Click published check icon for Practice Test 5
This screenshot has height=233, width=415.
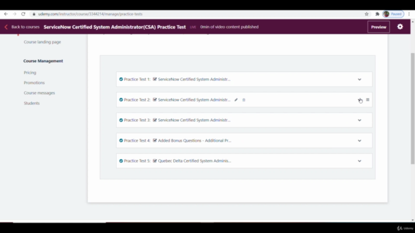(121, 161)
